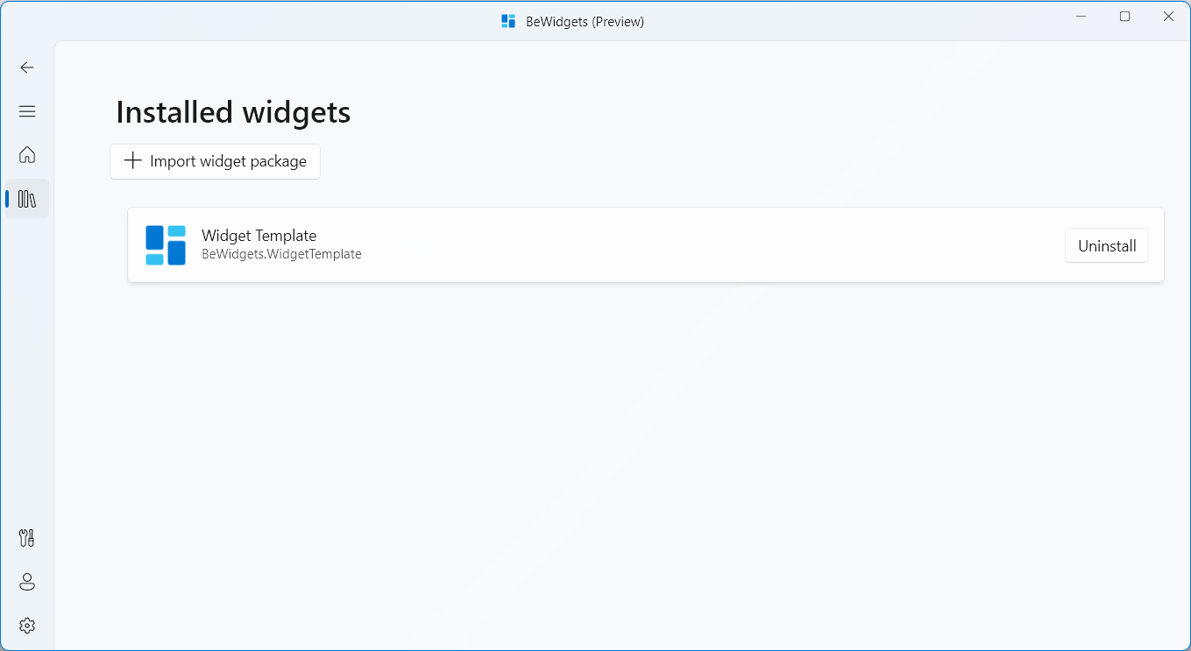
Task: Click the BeWidgets.WidgetTemplate identifier text
Action: click(281, 254)
